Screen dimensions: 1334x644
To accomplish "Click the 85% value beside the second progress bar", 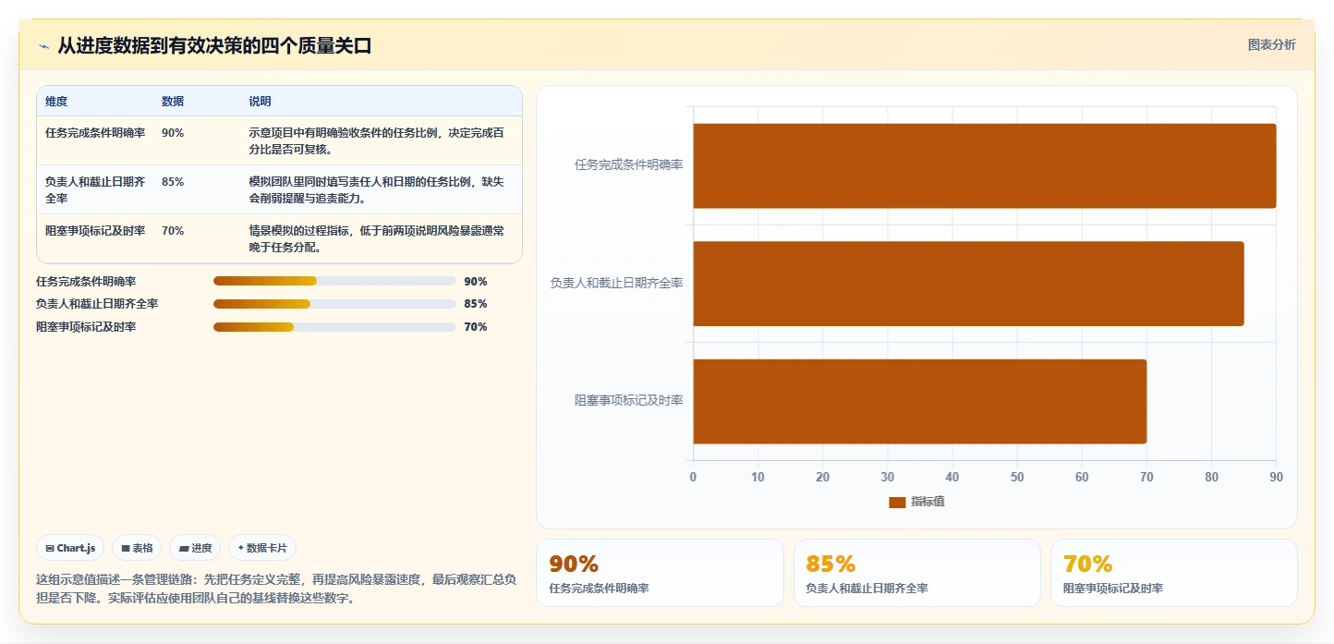I will [476, 304].
